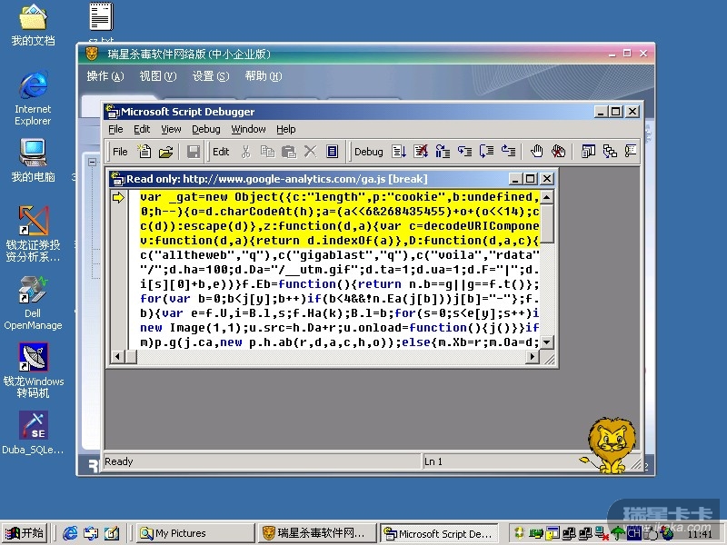The height and width of the screenshot is (545, 727).
Task: Open the Command Window icon
Action: (631, 152)
